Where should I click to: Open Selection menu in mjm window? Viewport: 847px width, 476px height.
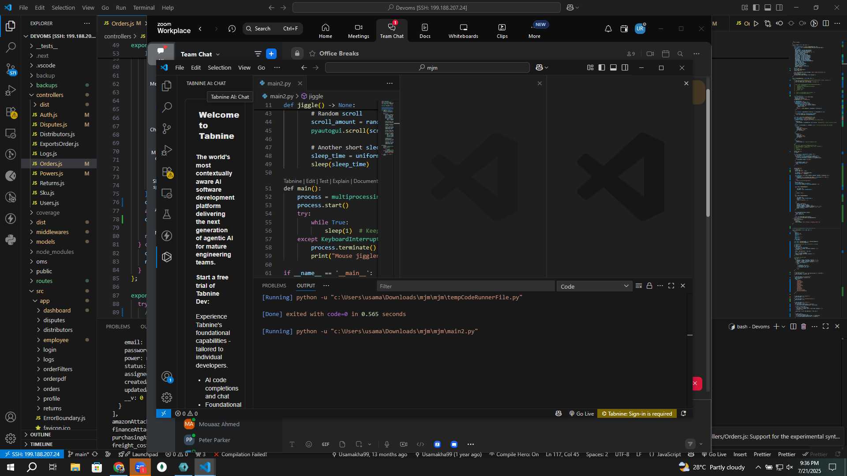219,67
